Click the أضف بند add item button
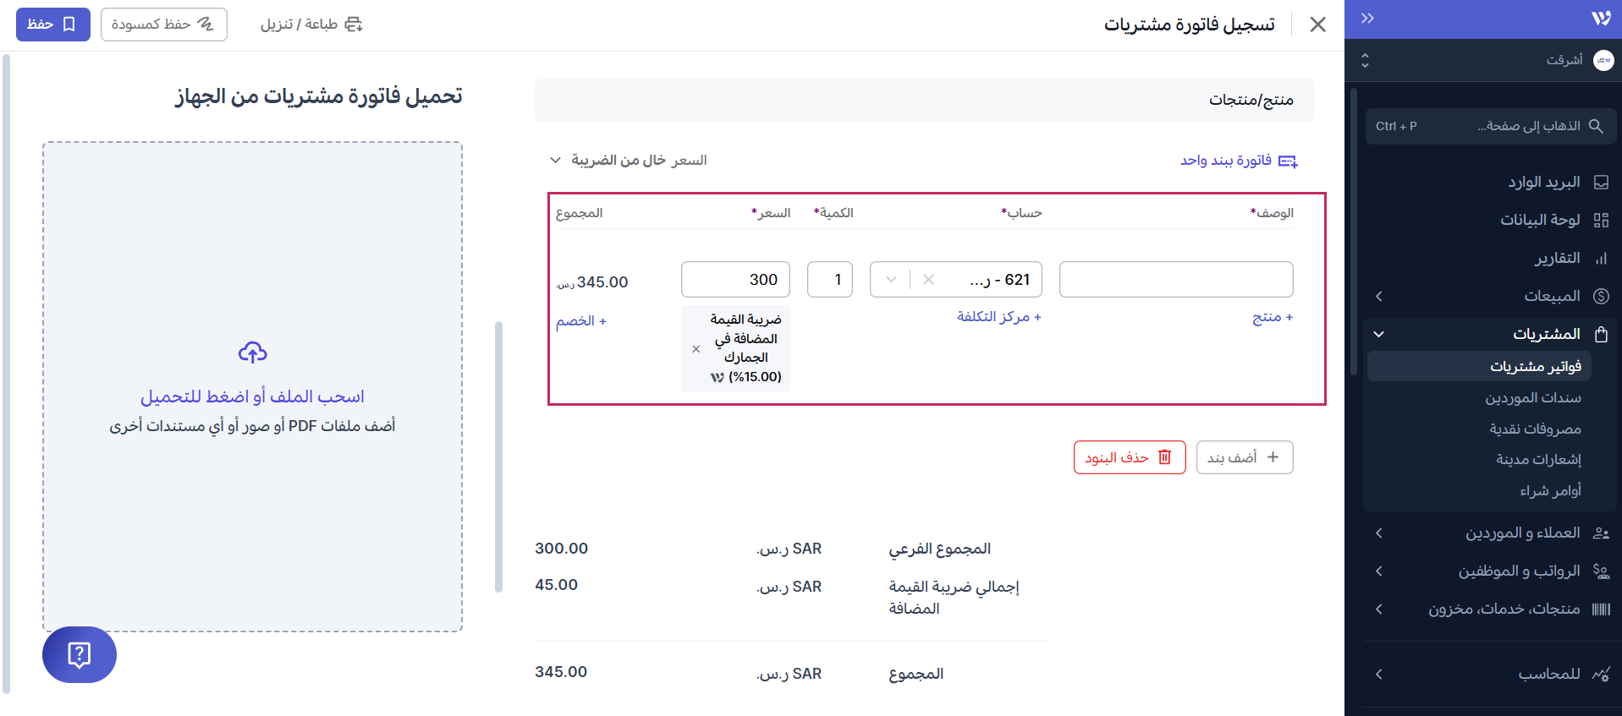The height and width of the screenshot is (716, 1622). (x=1244, y=457)
